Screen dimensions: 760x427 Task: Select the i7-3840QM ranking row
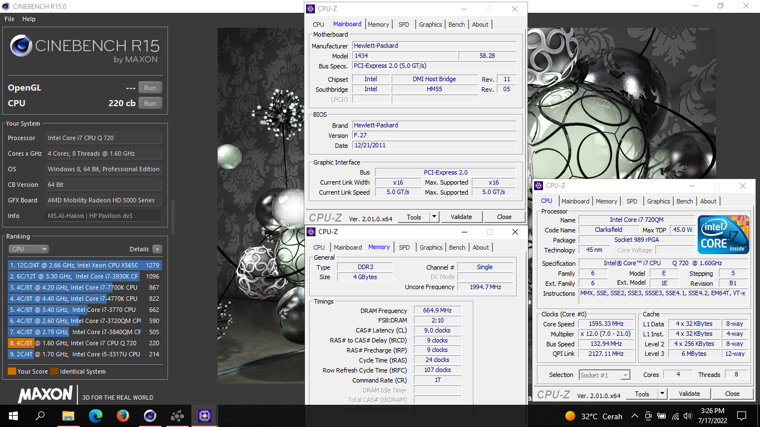click(85, 332)
